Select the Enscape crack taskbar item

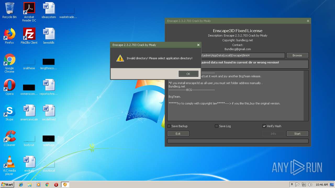pos(65,185)
